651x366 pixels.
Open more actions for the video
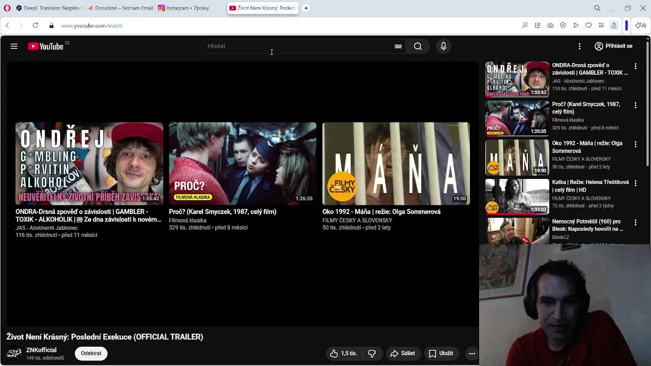click(x=472, y=353)
